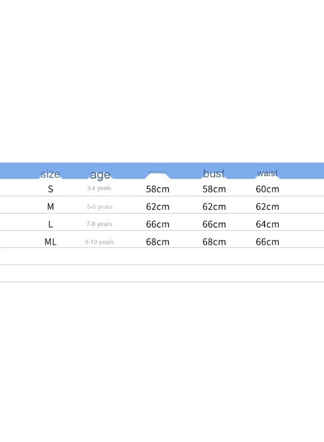Click the '7-8 years' age cell
The width and height of the screenshot is (324, 442).
coord(99,224)
